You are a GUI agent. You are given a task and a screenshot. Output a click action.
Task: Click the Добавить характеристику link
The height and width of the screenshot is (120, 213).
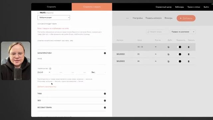point(47,87)
